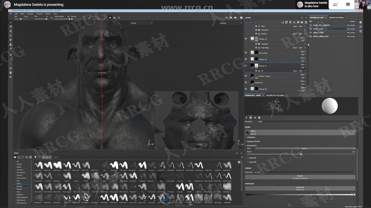Select the stencil icon in Properties panel
The image size is (371, 208).
pyautogui.click(x=255, y=118)
